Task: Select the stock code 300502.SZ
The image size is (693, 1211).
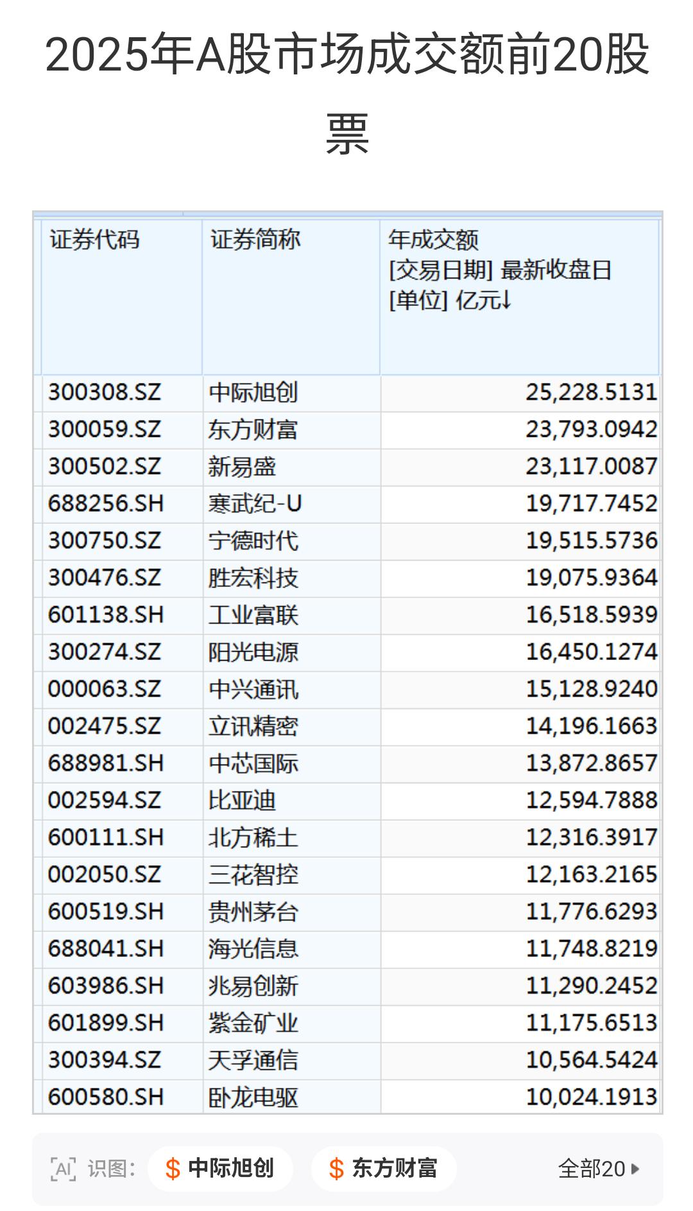Action: (105, 466)
